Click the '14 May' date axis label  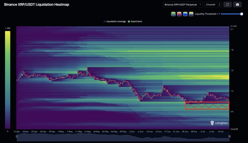(x=88, y=131)
